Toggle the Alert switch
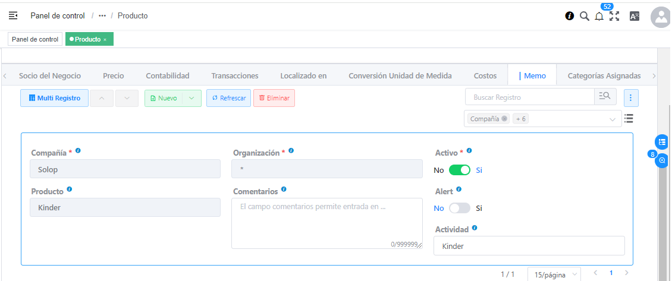Image resolution: width=672 pixels, height=281 pixels. coord(459,208)
